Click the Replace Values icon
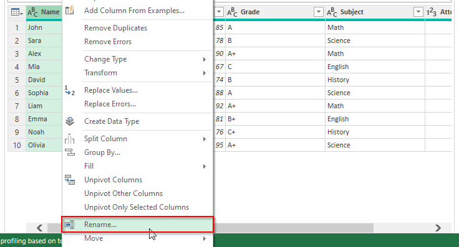The width and height of the screenshot is (459, 247). pyautogui.click(x=70, y=90)
